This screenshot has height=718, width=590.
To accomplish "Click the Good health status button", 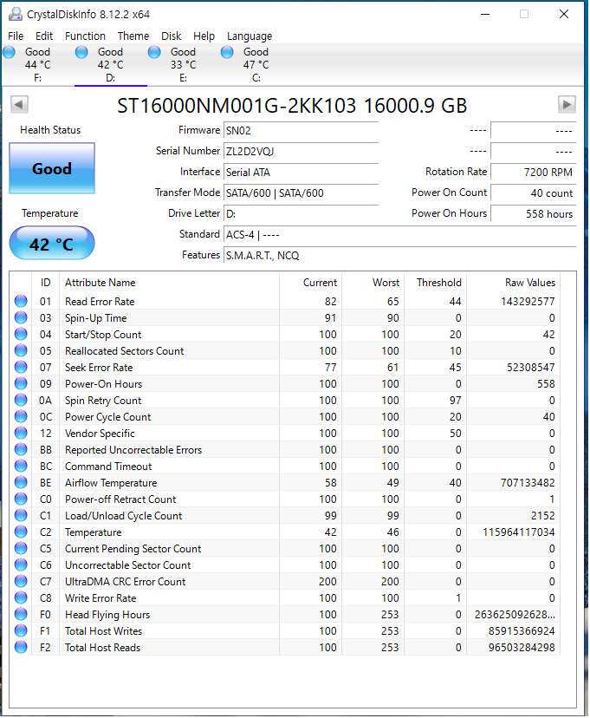I will [x=52, y=168].
